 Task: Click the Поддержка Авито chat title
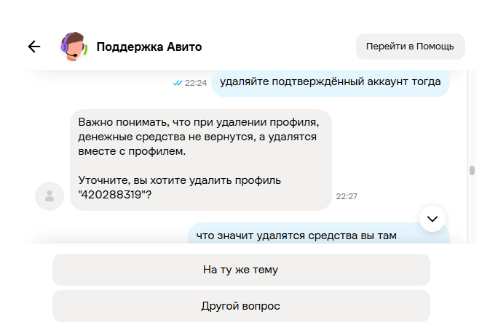[149, 47]
